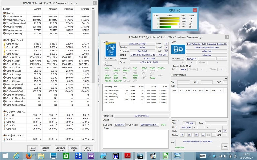Click the BIOS Date field
This screenshot has height=160, width=257.
coord(120,125)
